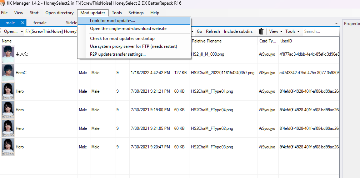Expand the toolbar Tools dropdown
The image size is (360, 178).
pos(292,31)
